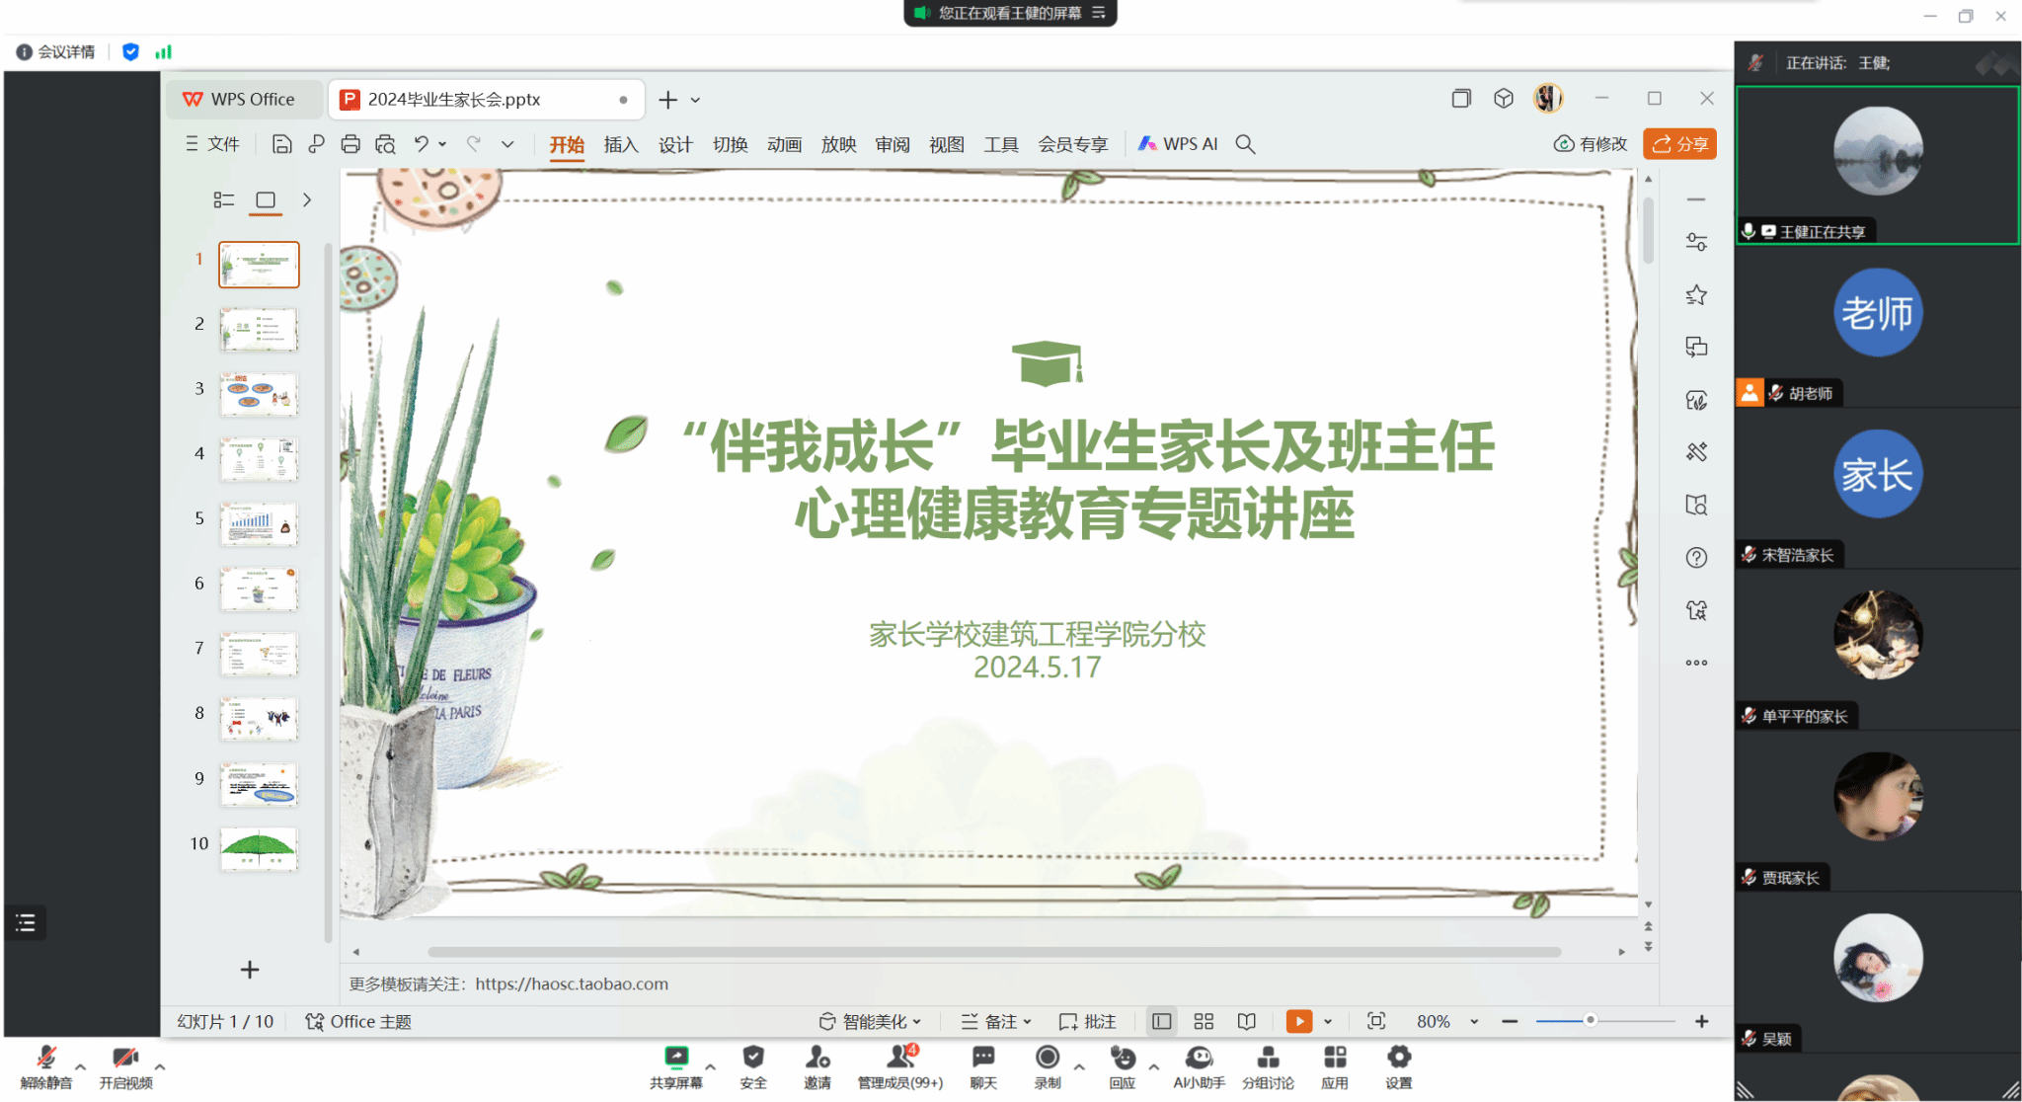The width and height of the screenshot is (2022, 1102).
Task: Turn on the video camera
Action: (x=124, y=1058)
